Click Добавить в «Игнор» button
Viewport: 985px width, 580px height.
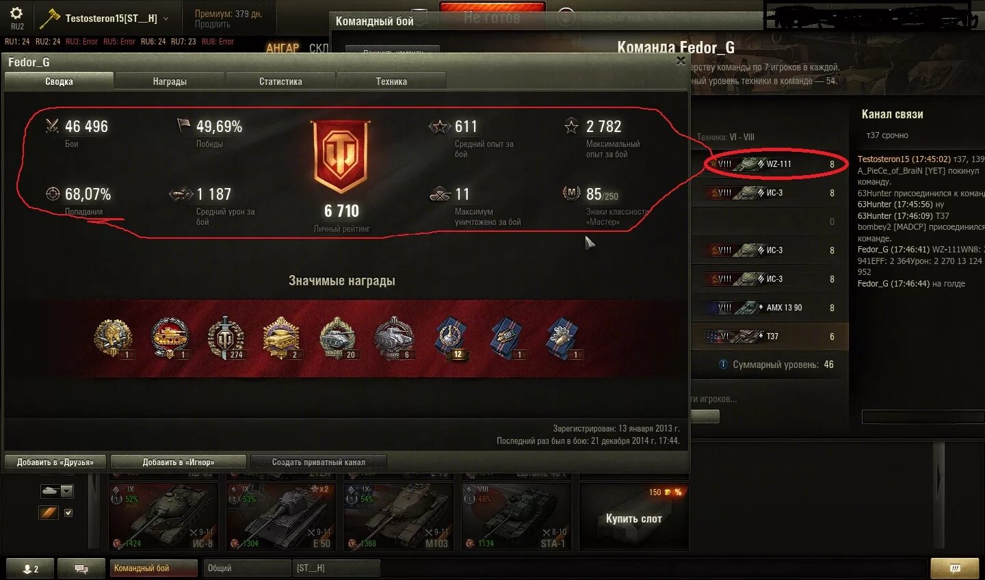click(x=178, y=462)
